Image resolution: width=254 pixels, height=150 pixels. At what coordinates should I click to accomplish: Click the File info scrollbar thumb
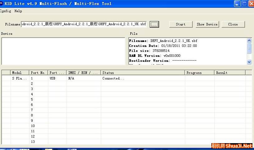coord(249,48)
